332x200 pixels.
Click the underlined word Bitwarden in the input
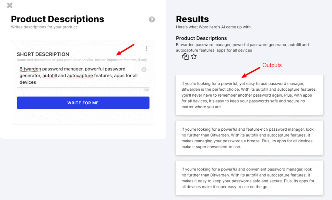[30, 69]
